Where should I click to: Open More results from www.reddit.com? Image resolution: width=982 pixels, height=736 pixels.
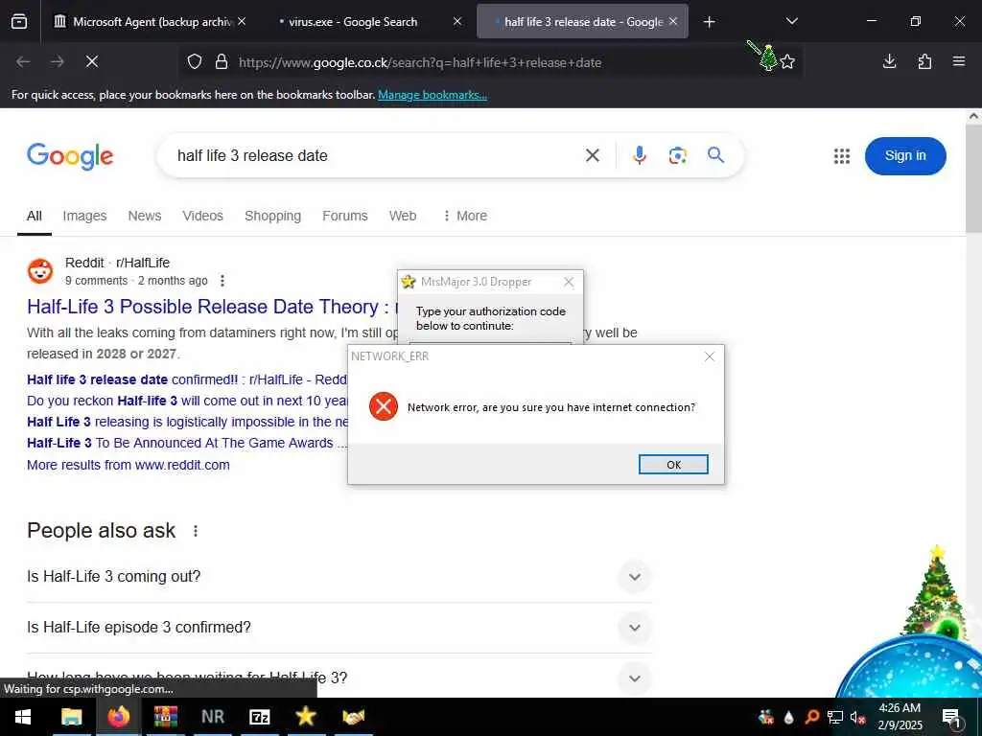pos(129,465)
